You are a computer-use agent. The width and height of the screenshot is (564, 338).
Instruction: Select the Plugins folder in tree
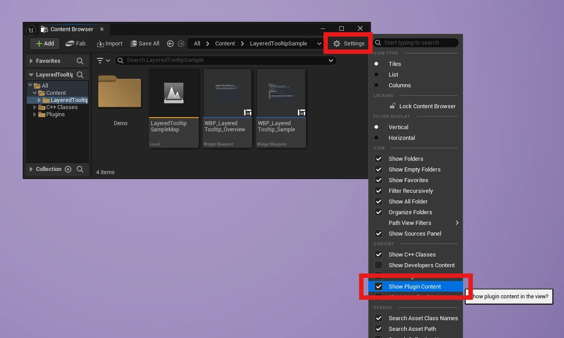tap(55, 114)
